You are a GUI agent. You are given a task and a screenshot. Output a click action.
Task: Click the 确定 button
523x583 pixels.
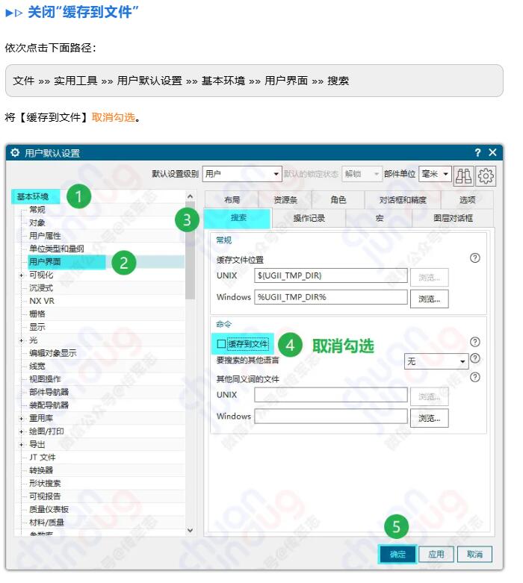pos(397,554)
